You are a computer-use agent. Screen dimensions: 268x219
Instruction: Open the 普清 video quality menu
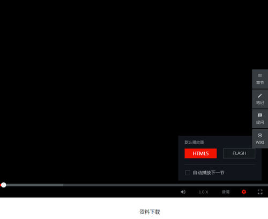[226, 192]
